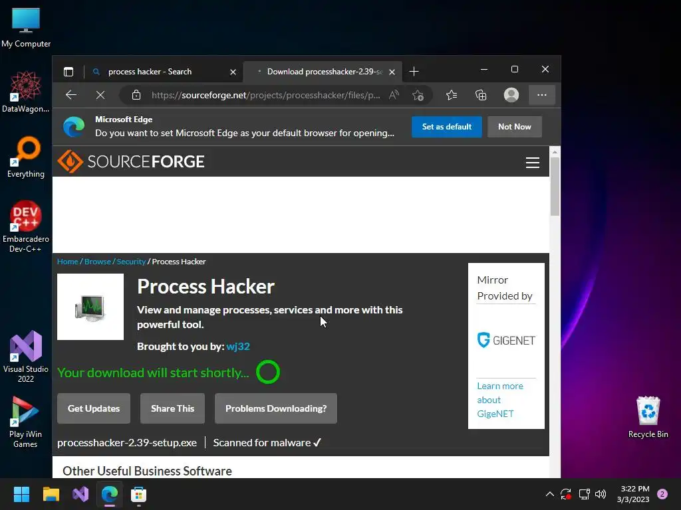Image resolution: width=681 pixels, height=510 pixels.
Task: Add this page to favorites star icon
Action: (418, 96)
